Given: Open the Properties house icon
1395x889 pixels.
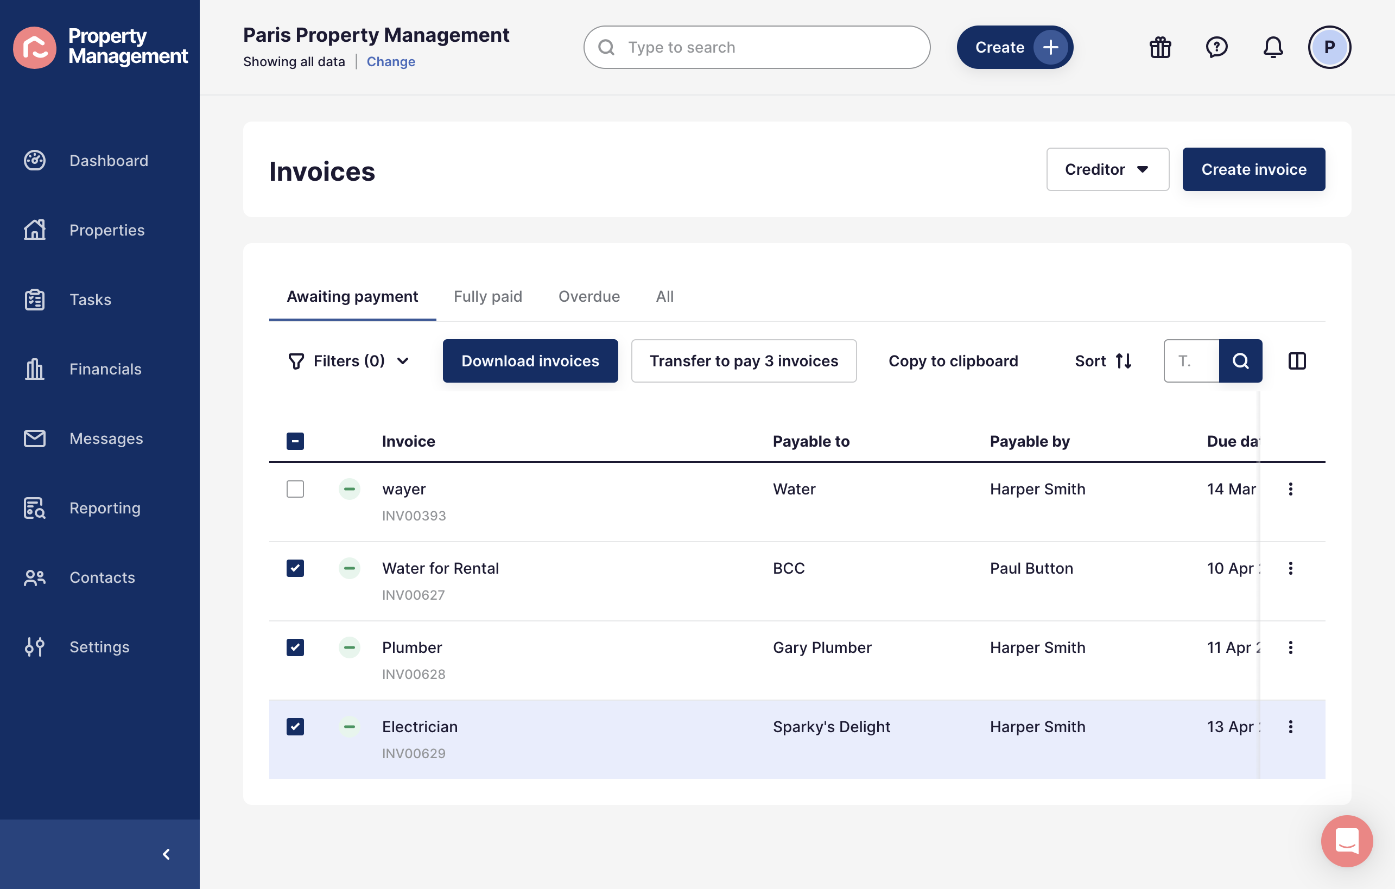Looking at the screenshot, I should 35,230.
